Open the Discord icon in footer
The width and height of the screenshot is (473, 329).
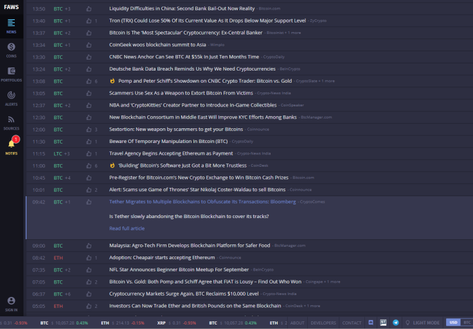click(371, 323)
